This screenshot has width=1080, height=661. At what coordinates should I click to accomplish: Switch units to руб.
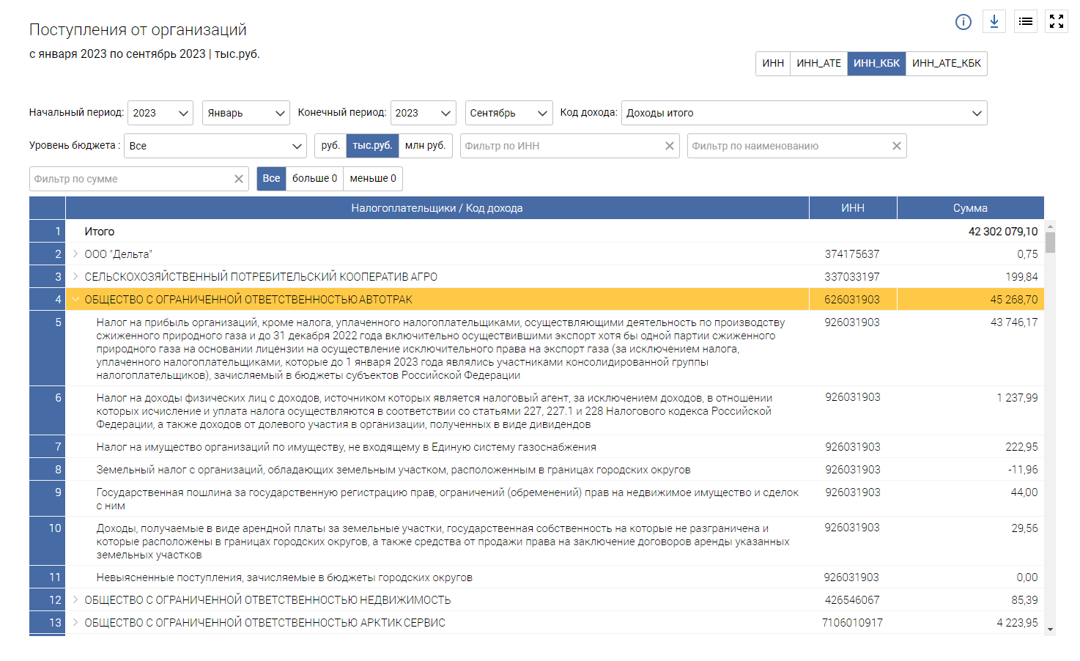330,145
